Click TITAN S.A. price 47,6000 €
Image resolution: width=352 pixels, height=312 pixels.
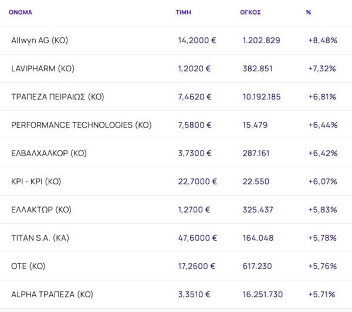(198, 238)
